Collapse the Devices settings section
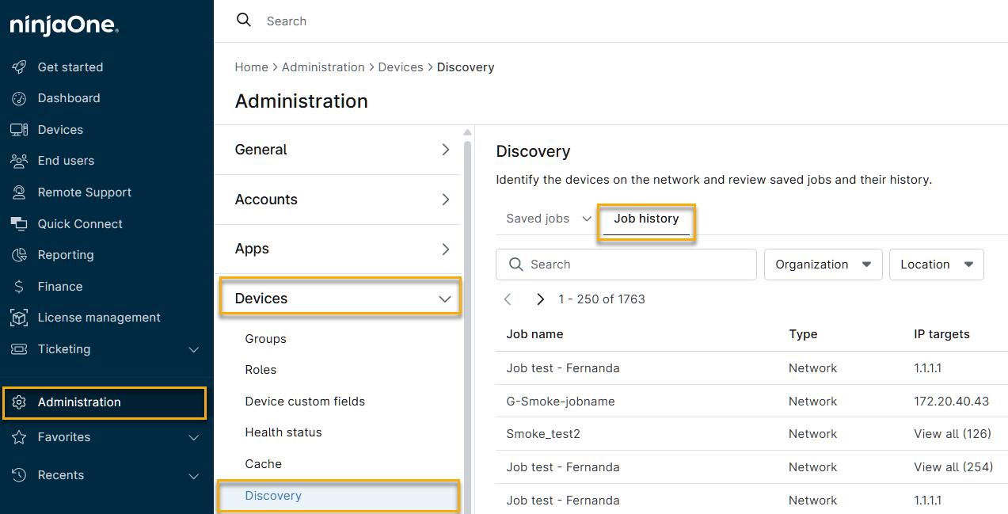Image resolution: width=1008 pixels, height=514 pixels. 340,298
